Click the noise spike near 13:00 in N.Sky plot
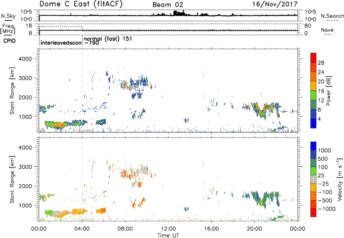 (178, 13)
